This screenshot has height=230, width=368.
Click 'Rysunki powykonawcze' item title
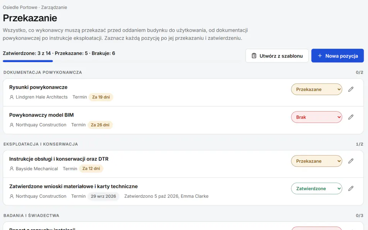[38, 87]
